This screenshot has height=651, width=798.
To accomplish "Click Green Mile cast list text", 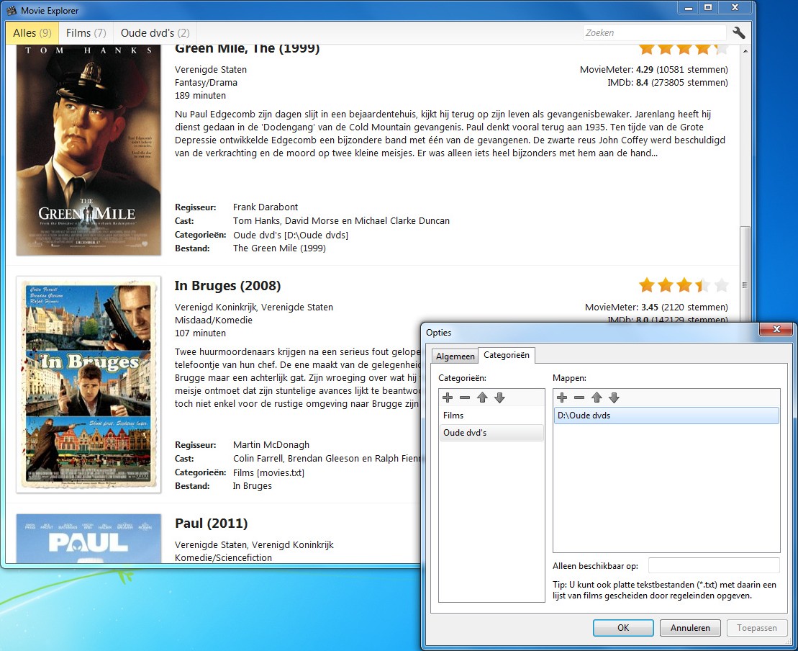I will [x=342, y=220].
